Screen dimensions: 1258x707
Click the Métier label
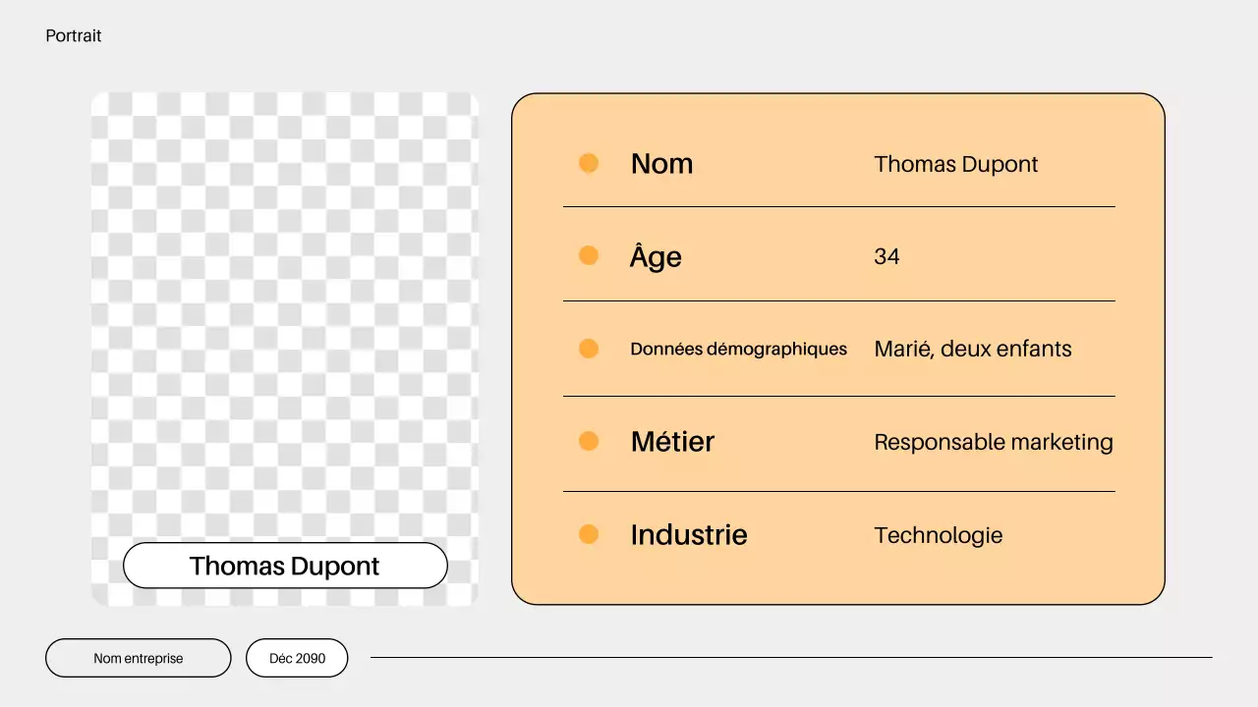click(672, 441)
